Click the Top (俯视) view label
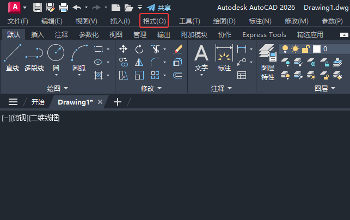The height and width of the screenshot is (220, 350). click(20, 118)
